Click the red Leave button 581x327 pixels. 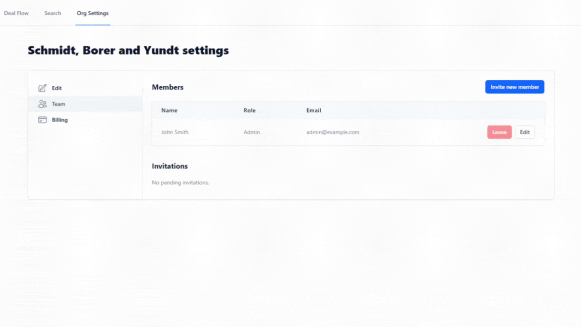point(499,132)
